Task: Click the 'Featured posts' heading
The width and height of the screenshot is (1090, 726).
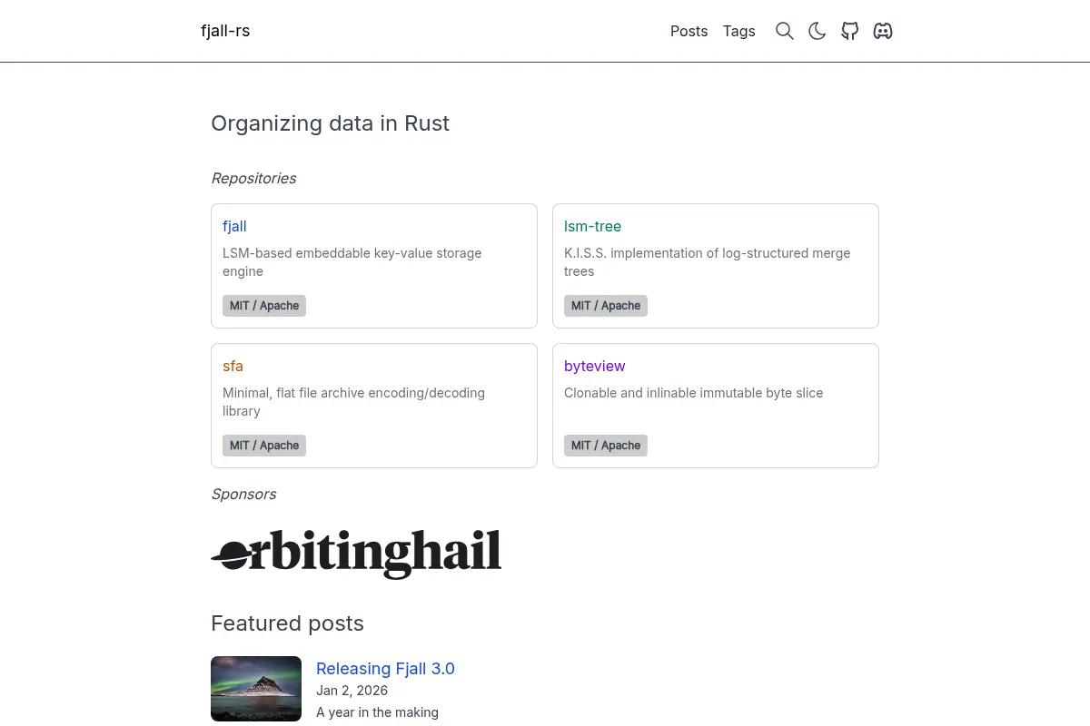Action: coord(287,623)
